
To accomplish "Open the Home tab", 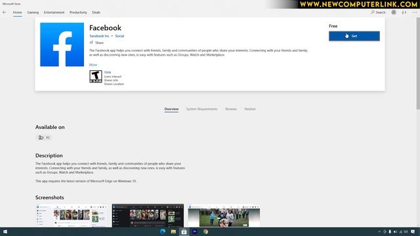I will pyautogui.click(x=18, y=12).
